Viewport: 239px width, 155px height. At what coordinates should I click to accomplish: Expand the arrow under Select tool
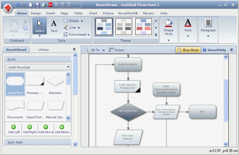pos(40,36)
